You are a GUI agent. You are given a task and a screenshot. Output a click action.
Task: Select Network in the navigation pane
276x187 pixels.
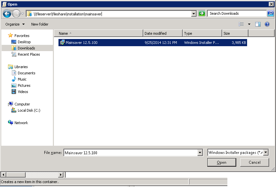tap(21, 123)
